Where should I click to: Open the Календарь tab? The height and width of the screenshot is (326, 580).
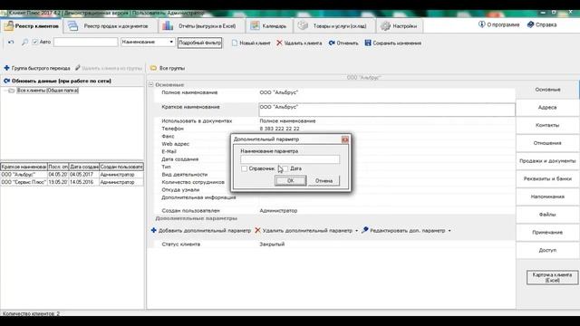269,26
